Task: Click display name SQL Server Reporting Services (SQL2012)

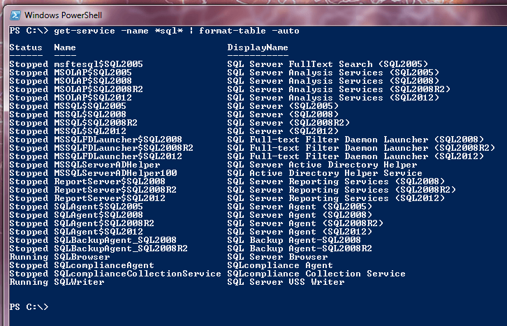Action: tap(336, 199)
